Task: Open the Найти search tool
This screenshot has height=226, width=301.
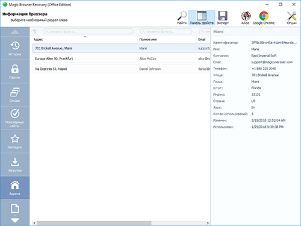Action: (182, 18)
